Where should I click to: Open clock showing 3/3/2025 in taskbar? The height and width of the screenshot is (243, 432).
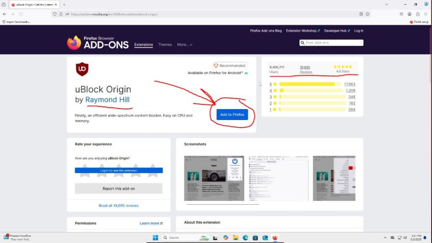click(416, 238)
